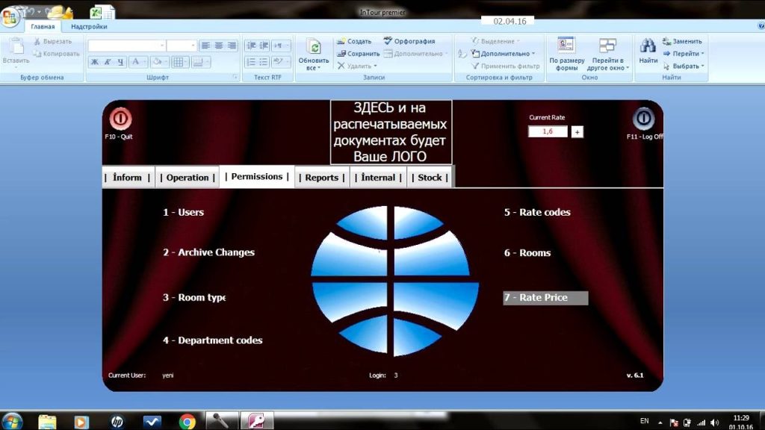Open the Stock tab
The width and height of the screenshot is (765, 430).
[x=430, y=178]
